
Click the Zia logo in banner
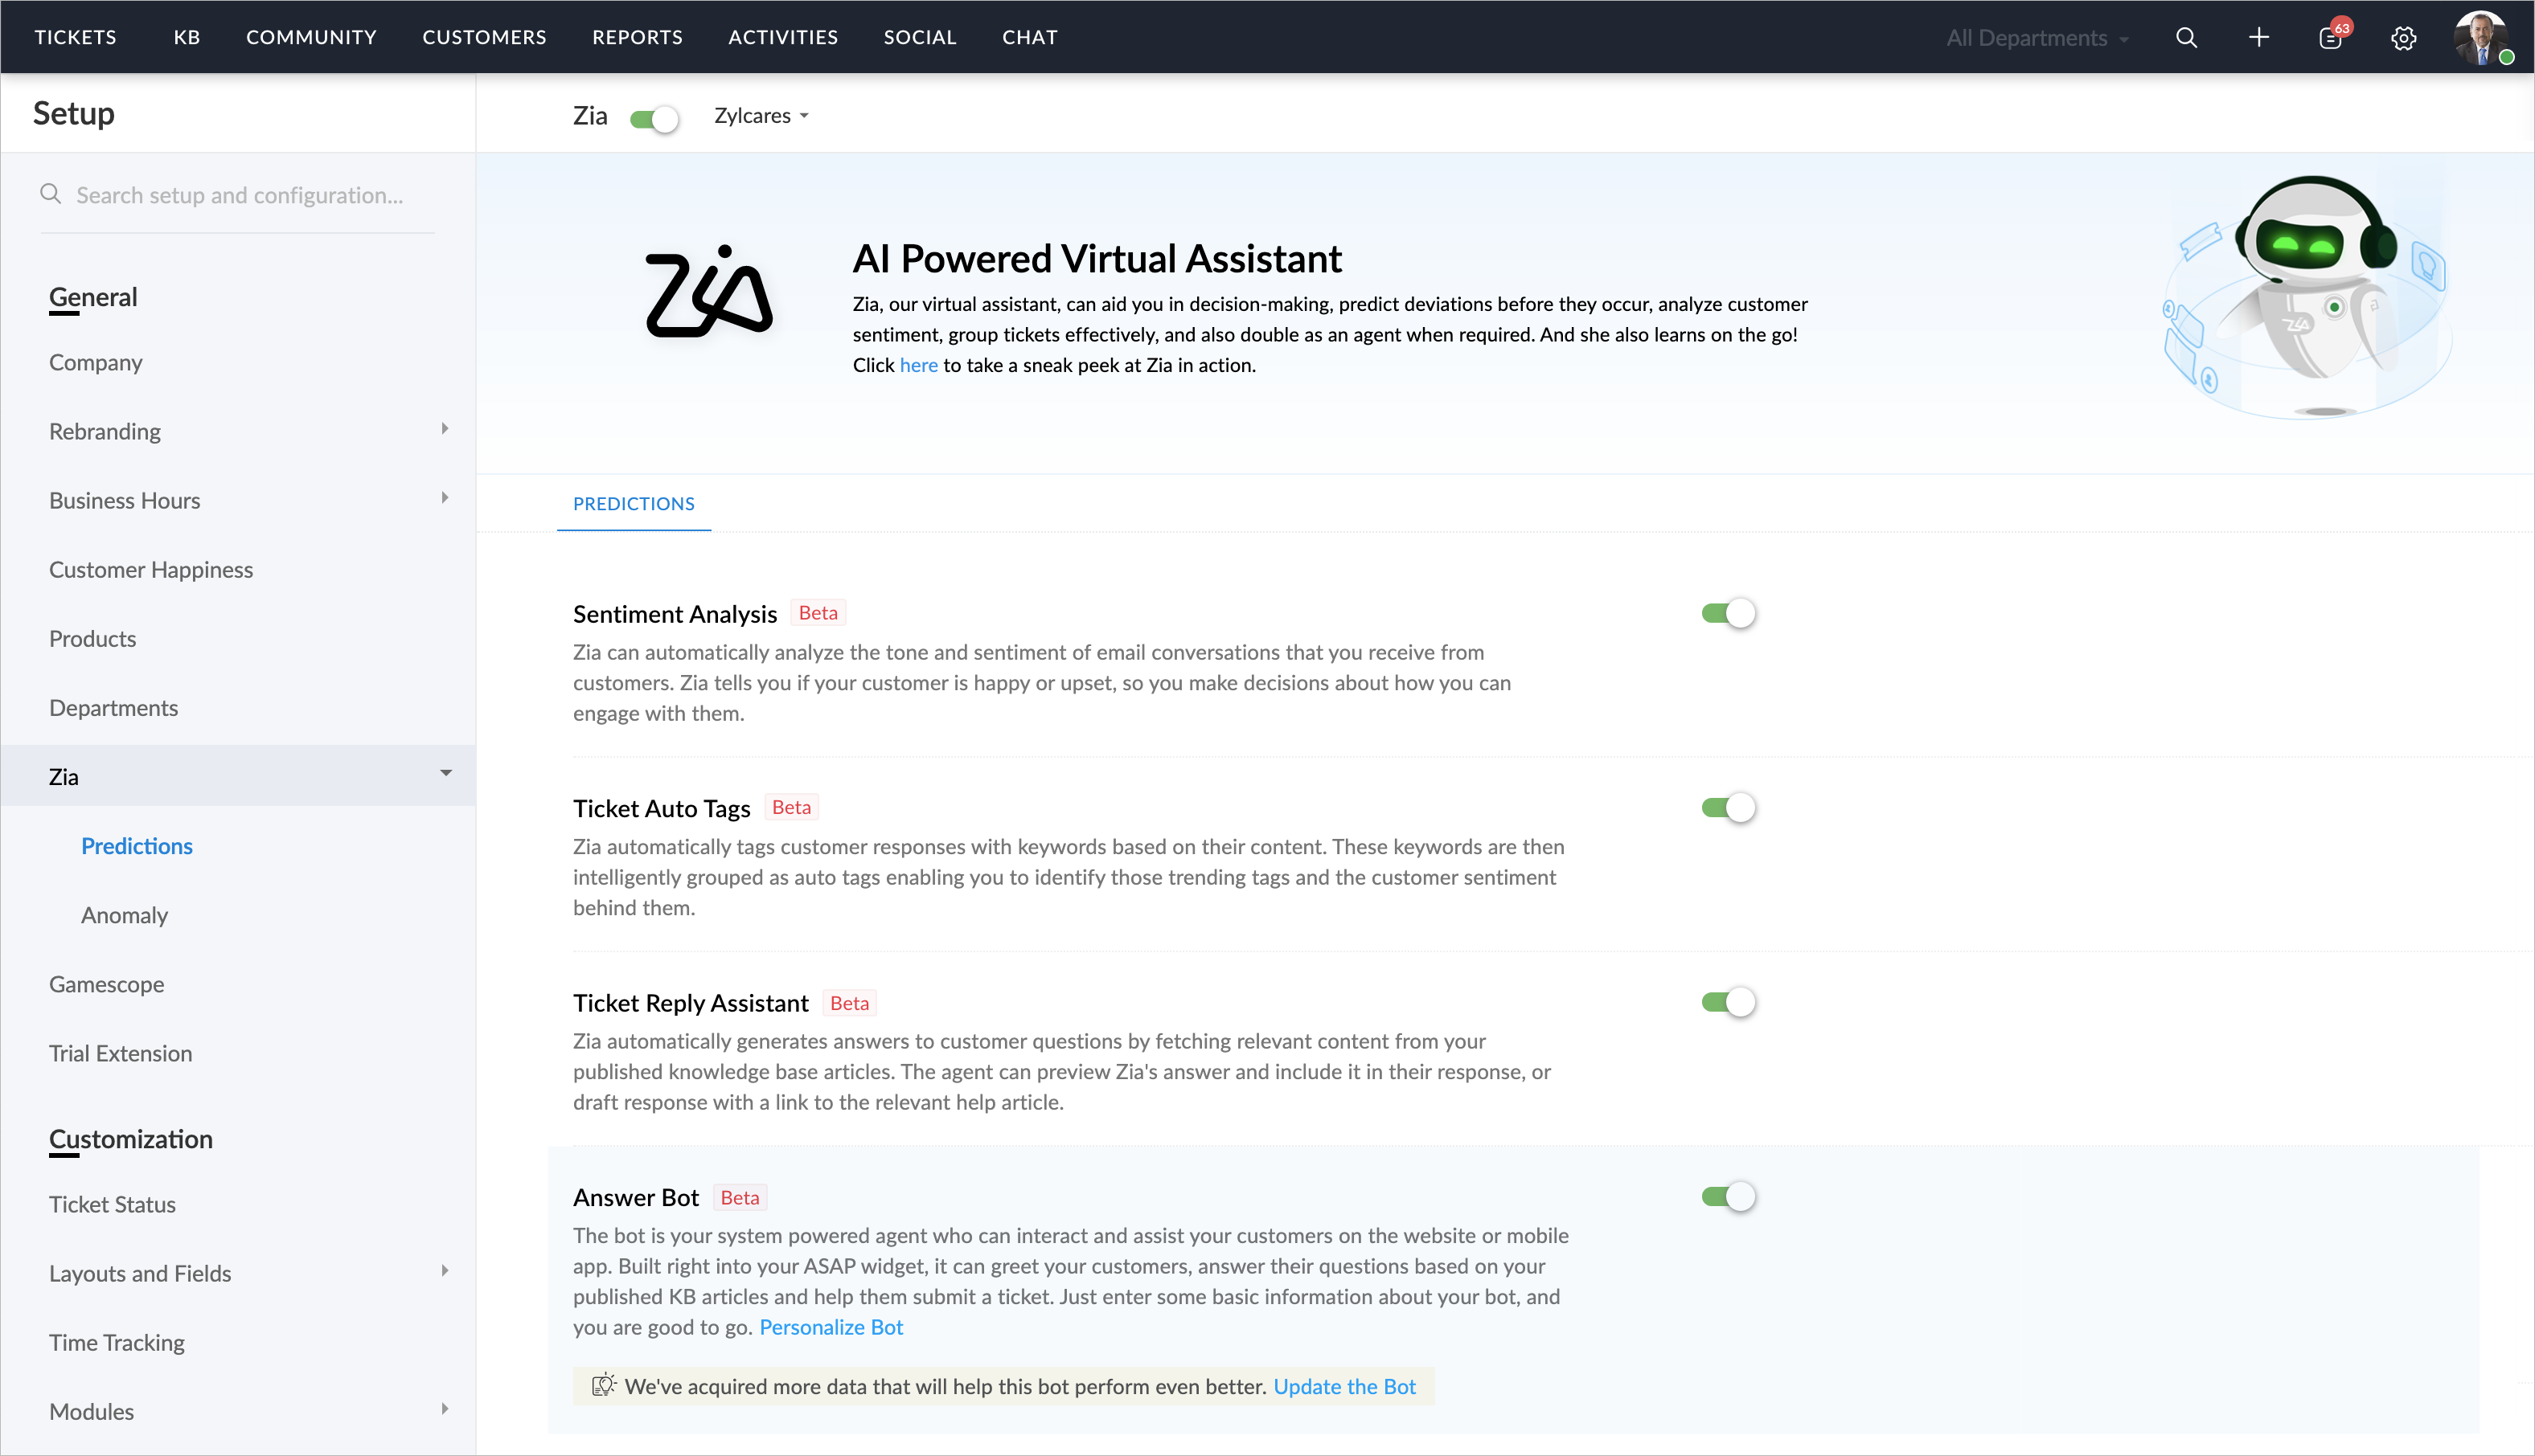[708, 292]
